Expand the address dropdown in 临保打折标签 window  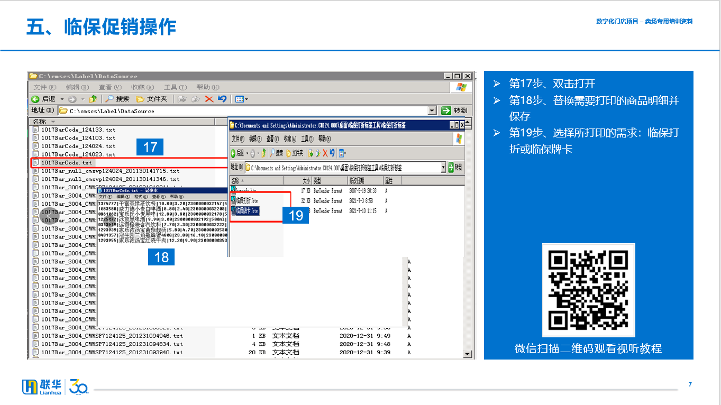443,168
